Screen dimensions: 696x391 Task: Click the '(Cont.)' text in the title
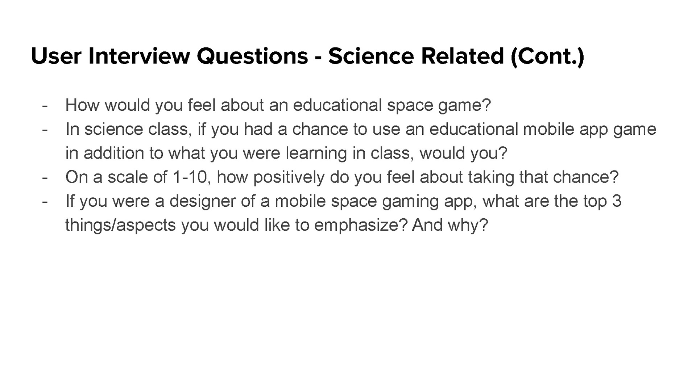click(547, 56)
